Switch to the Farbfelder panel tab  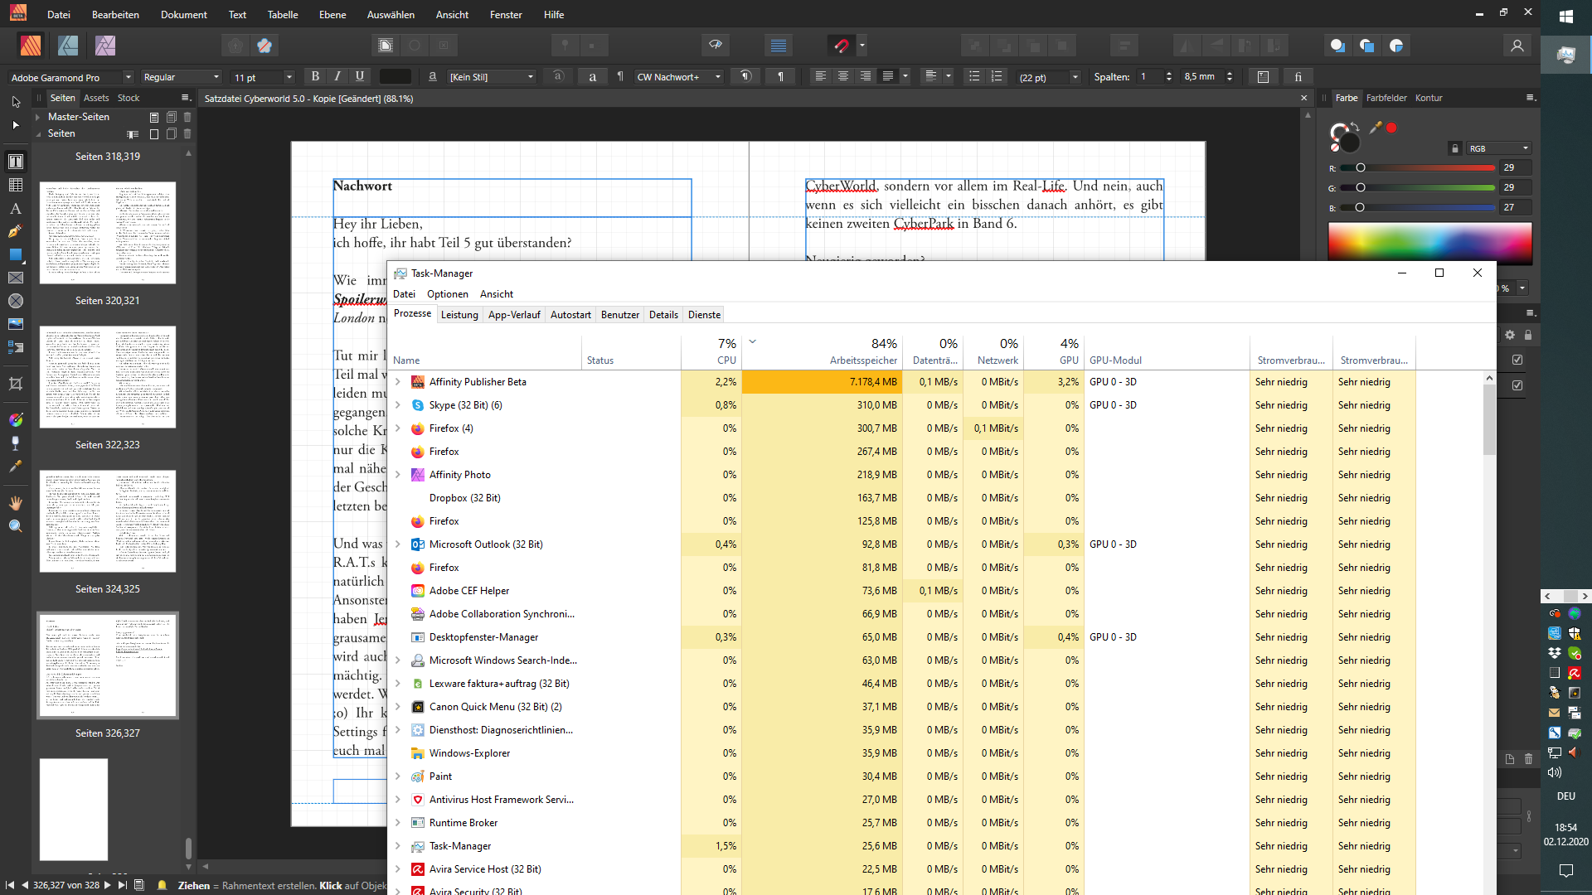[x=1386, y=98]
